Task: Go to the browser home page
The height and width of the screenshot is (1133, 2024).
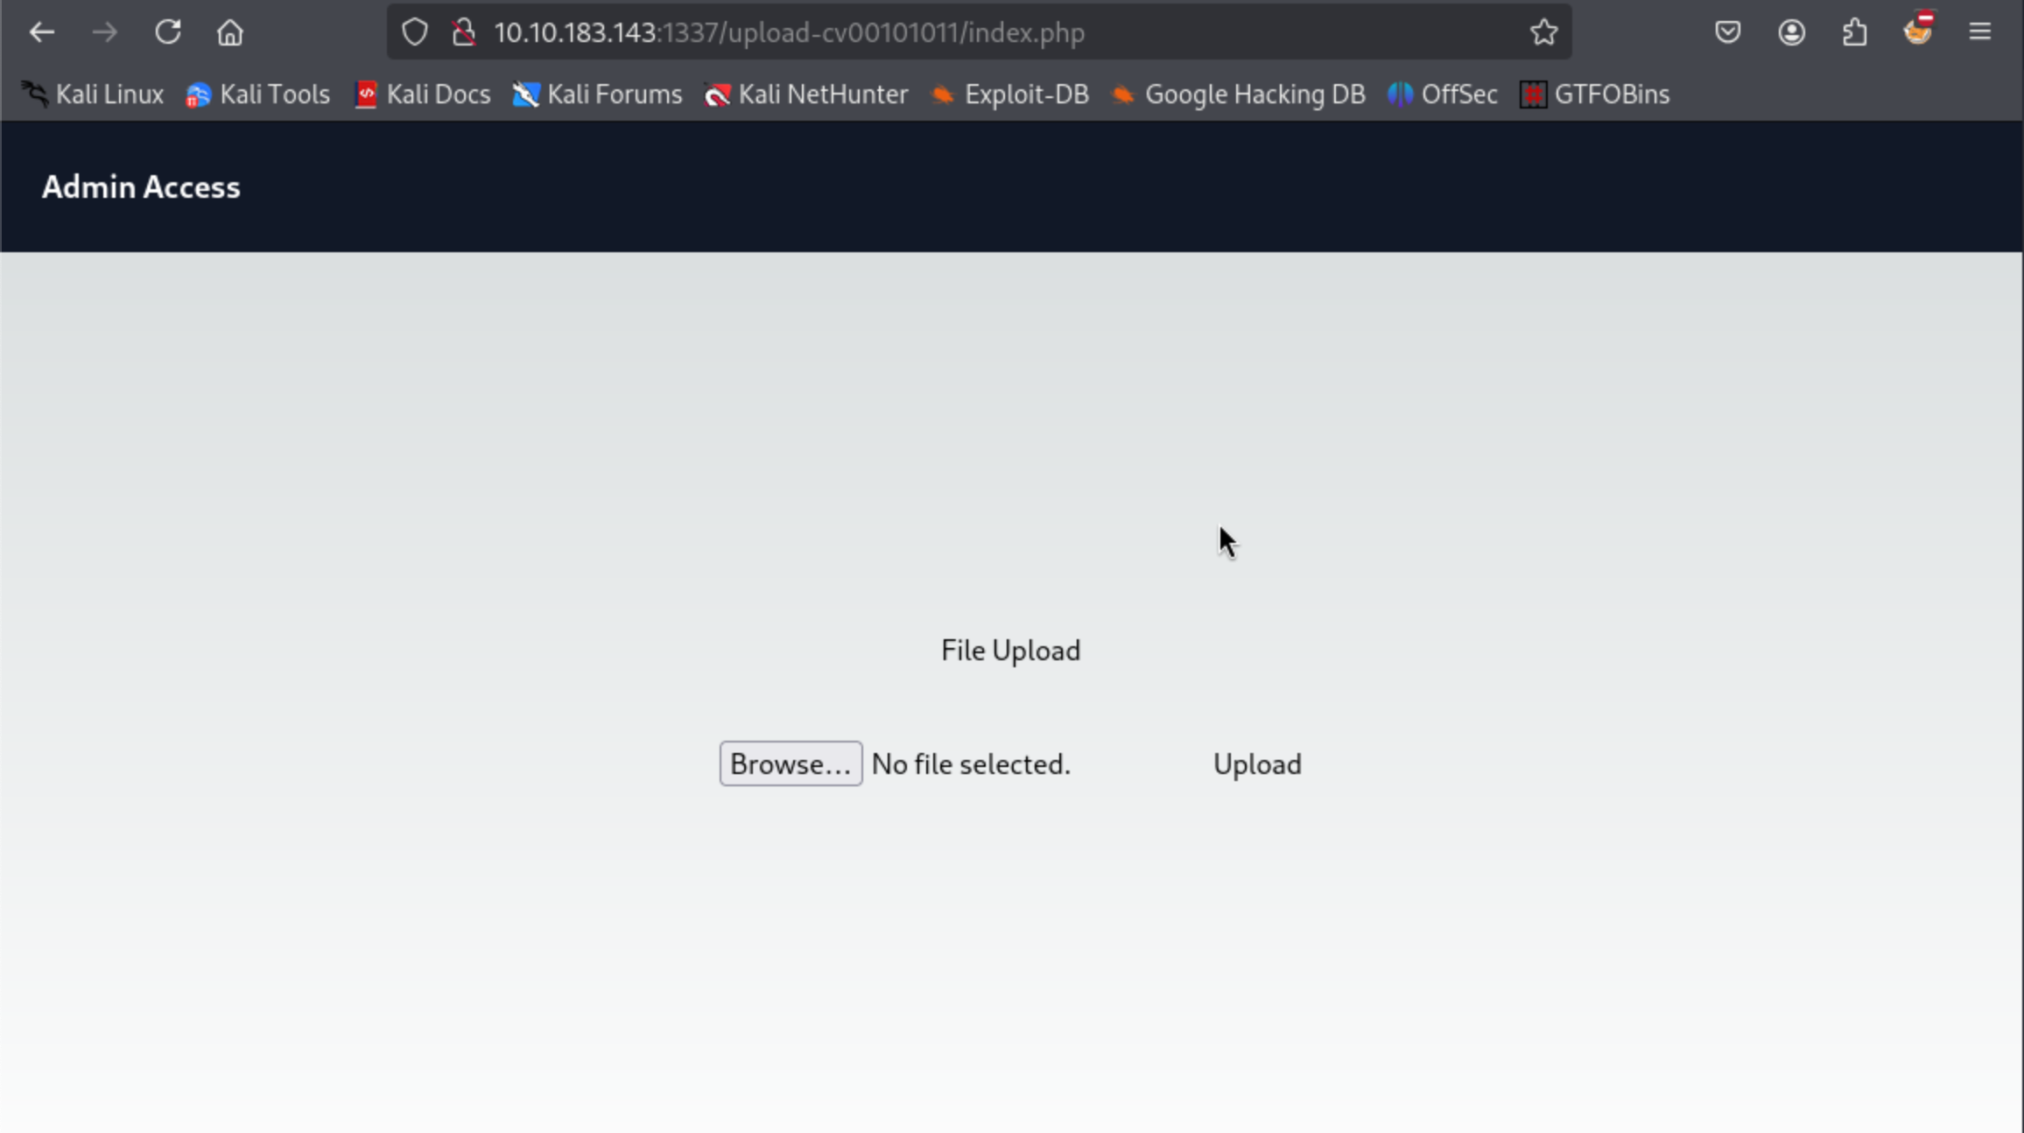Action: point(230,32)
